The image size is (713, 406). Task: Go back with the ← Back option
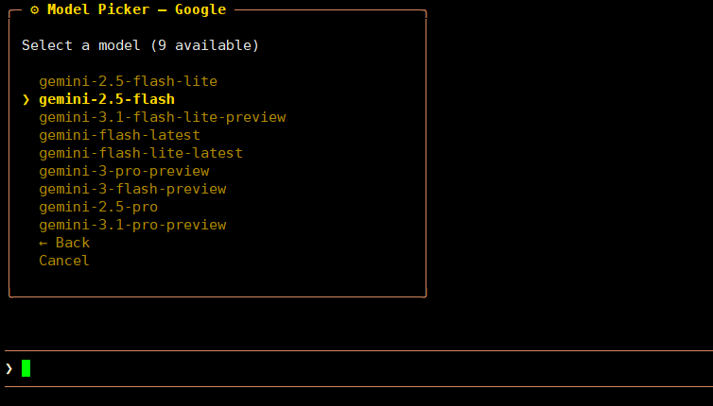click(x=64, y=243)
